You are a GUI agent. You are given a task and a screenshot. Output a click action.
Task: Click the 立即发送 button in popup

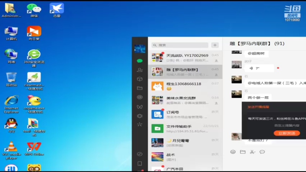click(x=286, y=133)
